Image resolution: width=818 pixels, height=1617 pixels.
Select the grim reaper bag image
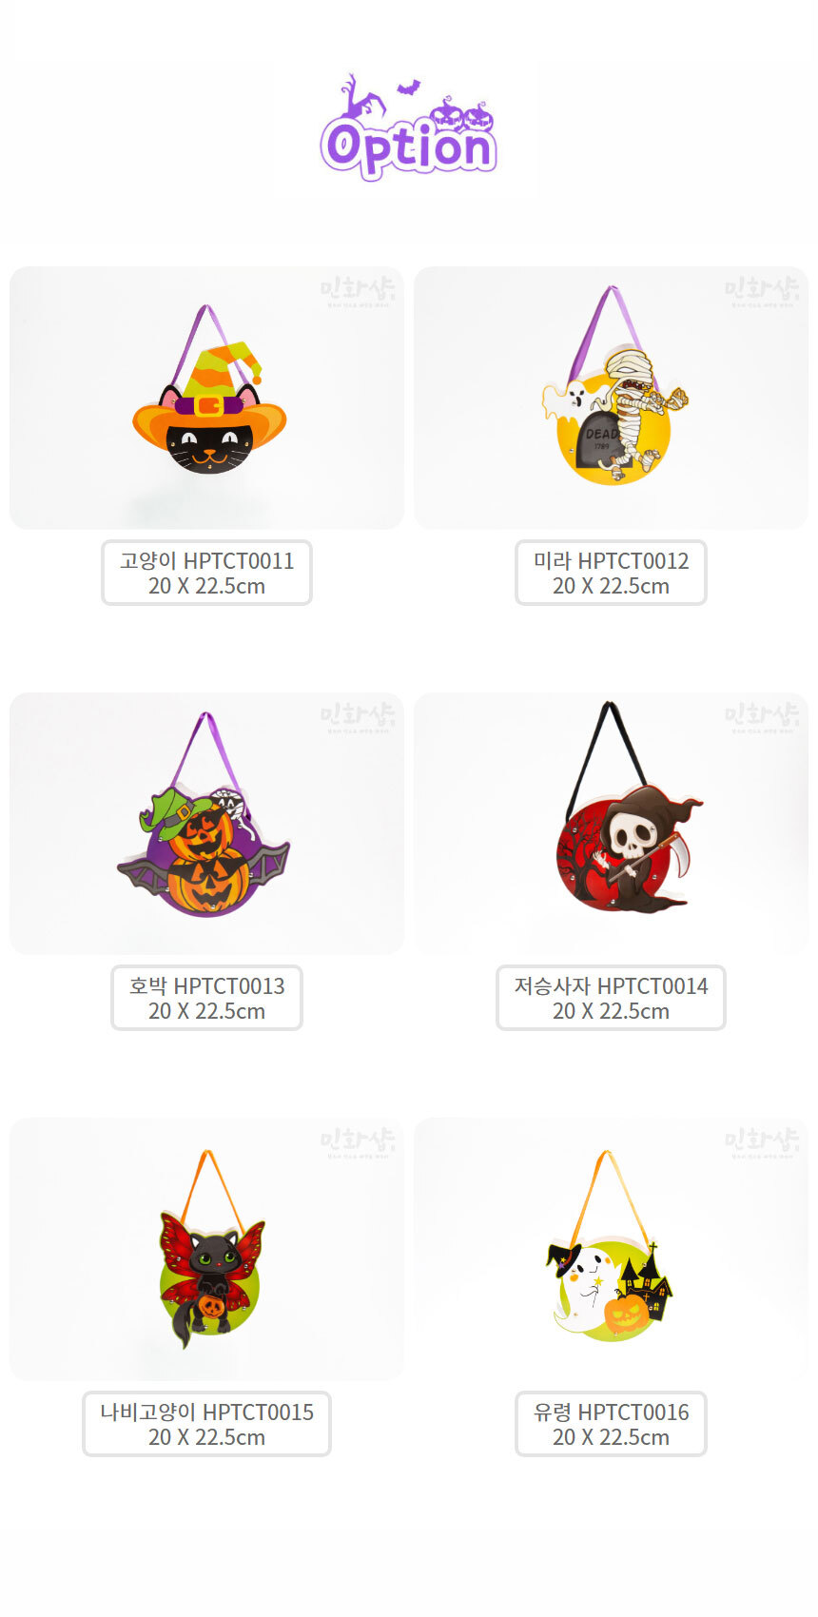611,824
